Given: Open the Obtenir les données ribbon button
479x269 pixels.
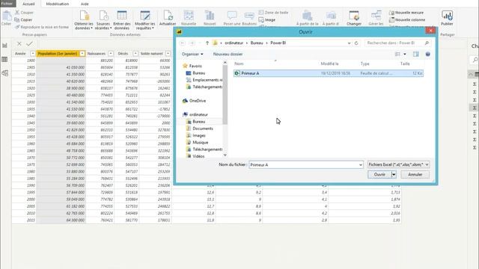Looking at the screenshot, I should click(x=84, y=19).
